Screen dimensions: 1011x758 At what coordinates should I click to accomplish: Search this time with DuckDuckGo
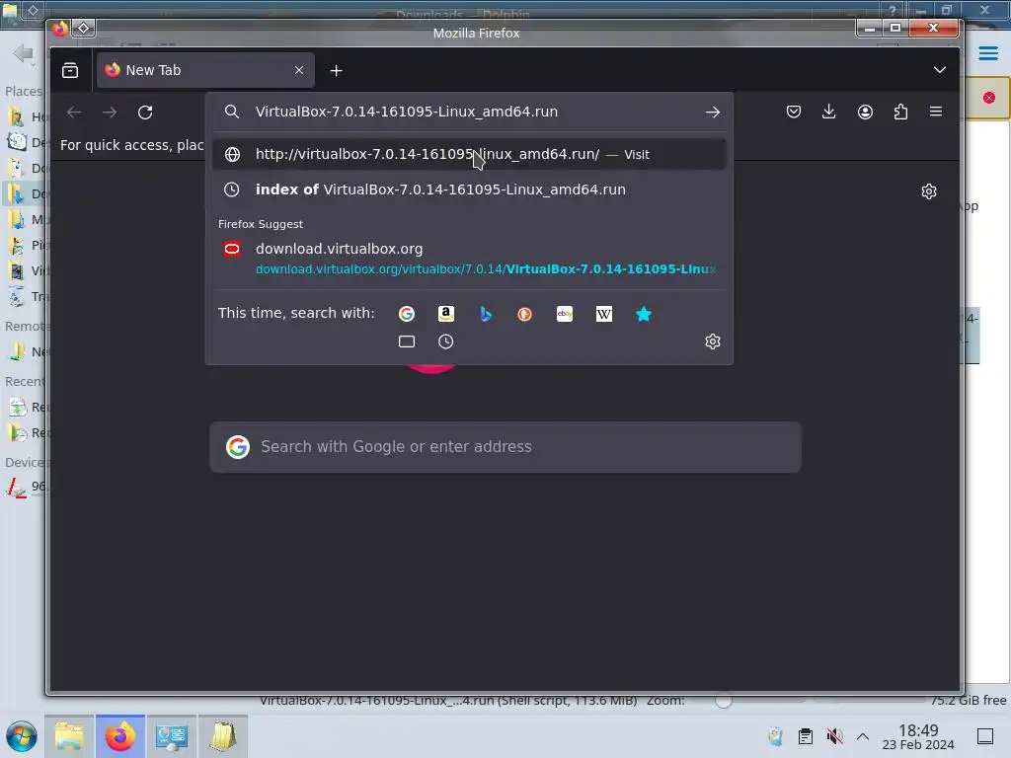point(525,314)
